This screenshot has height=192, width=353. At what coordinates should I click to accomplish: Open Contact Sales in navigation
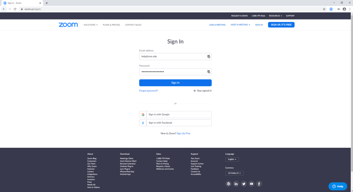tap(133, 25)
